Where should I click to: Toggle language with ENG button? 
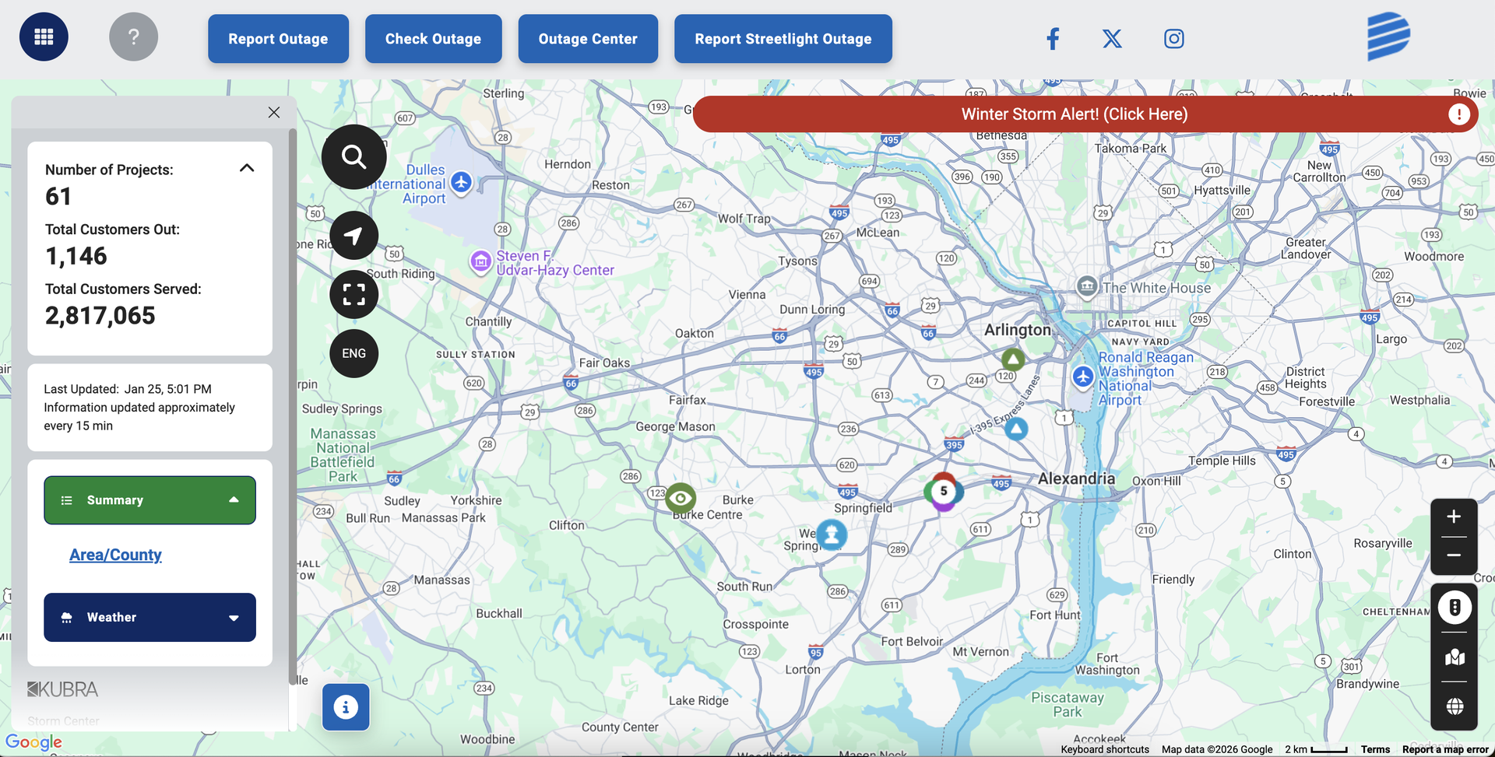tap(354, 353)
